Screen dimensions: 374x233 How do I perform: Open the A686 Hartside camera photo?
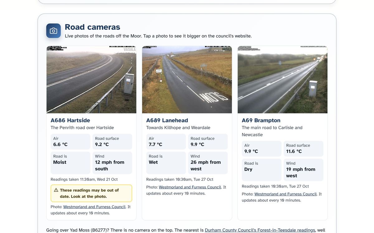coord(91,80)
